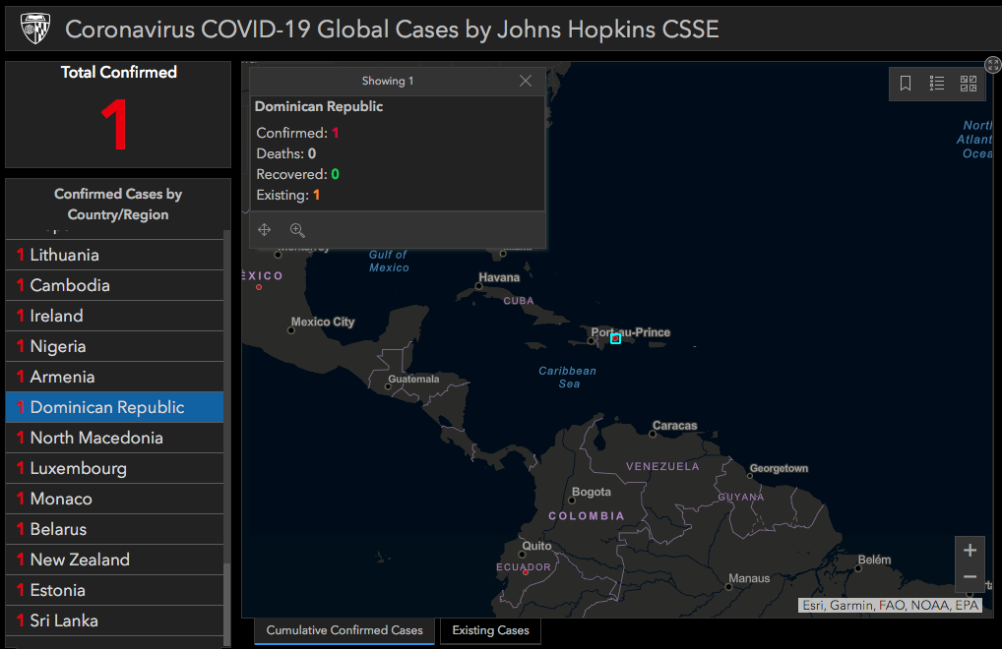The image size is (1002, 649).
Task: Open the Esri attribution text on map
Action: click(889, 606)
